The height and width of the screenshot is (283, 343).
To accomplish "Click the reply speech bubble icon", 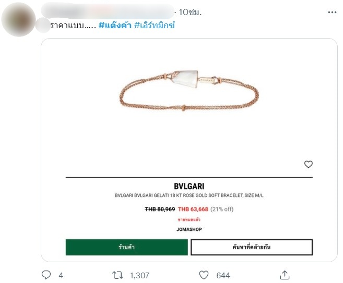I will (x=46, y=275).
